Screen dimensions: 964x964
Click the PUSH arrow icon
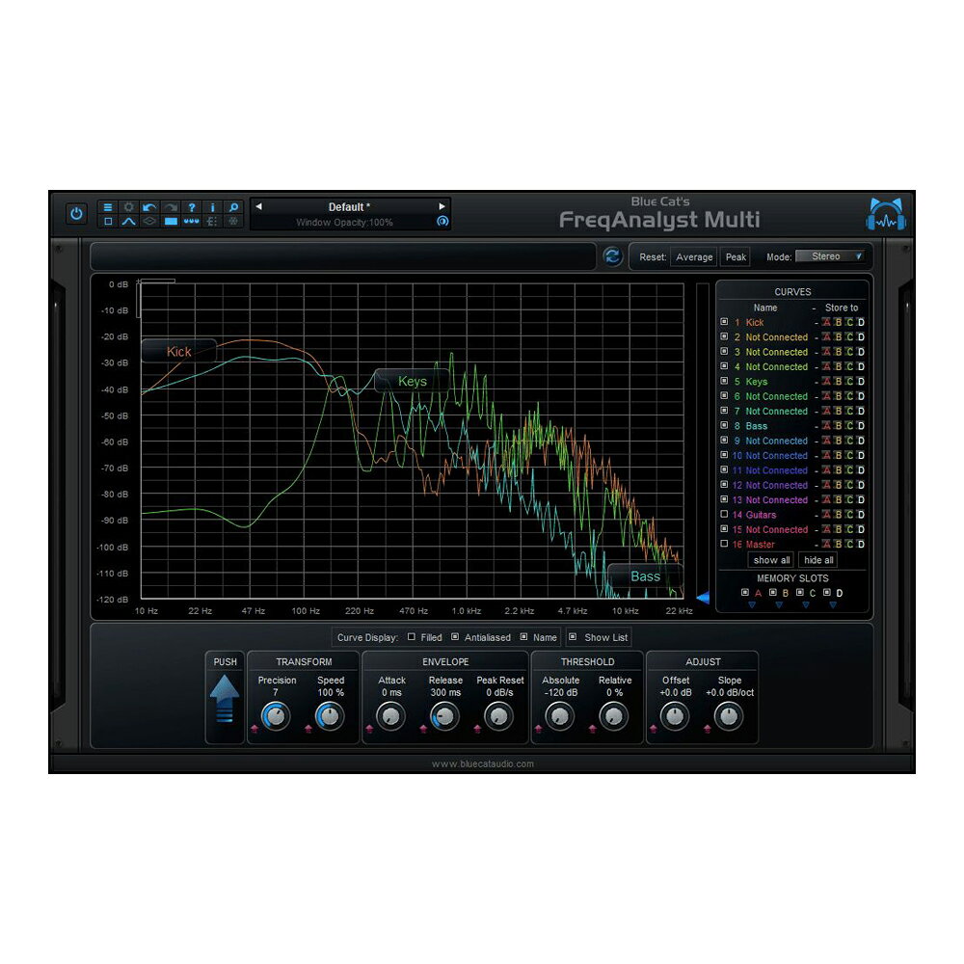click(x=225, y=698)
